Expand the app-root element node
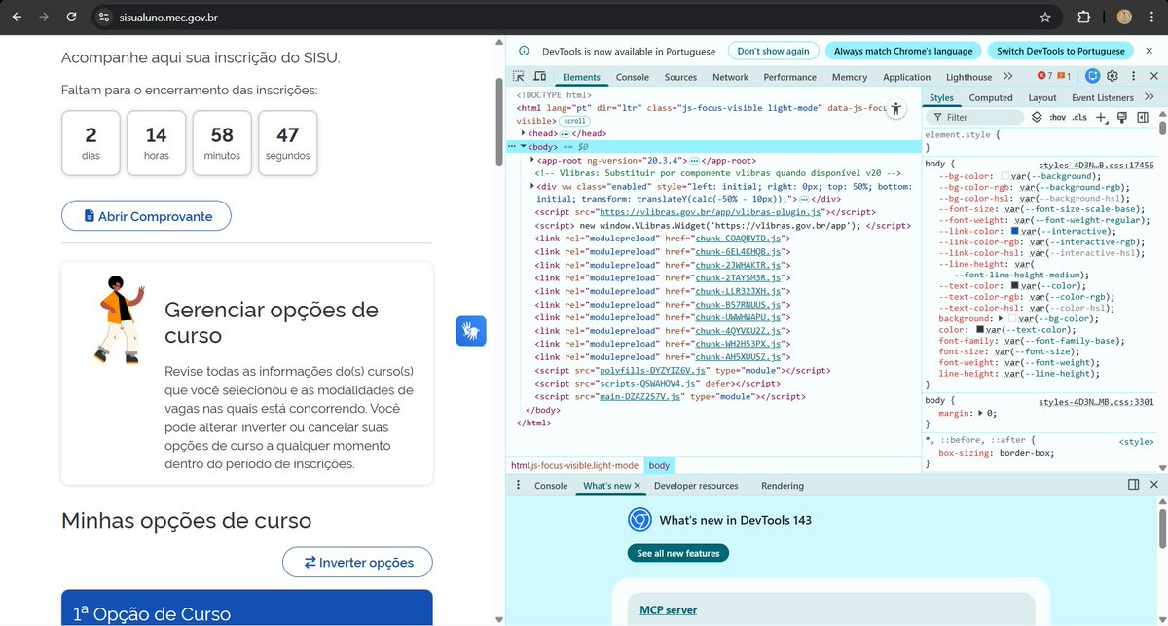This screenshot has width=1168, height=626. tap(532, 159)
